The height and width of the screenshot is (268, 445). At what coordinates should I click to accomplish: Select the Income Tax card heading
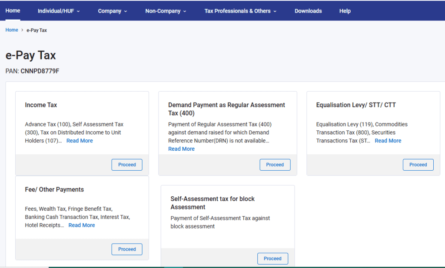coord(41,105)
